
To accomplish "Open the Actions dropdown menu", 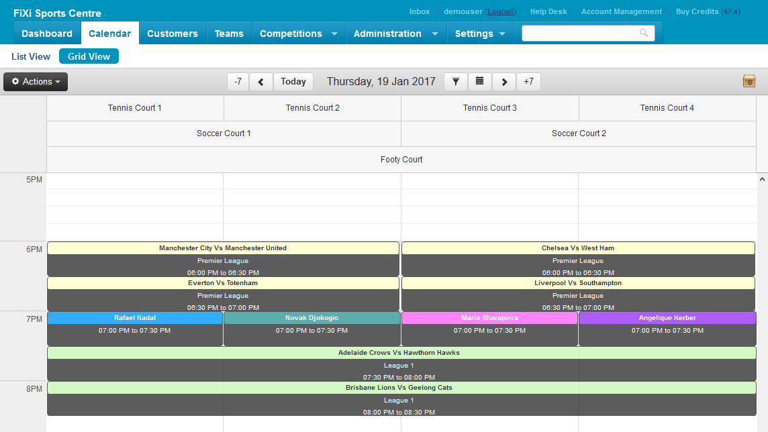I will pos(36,82).
